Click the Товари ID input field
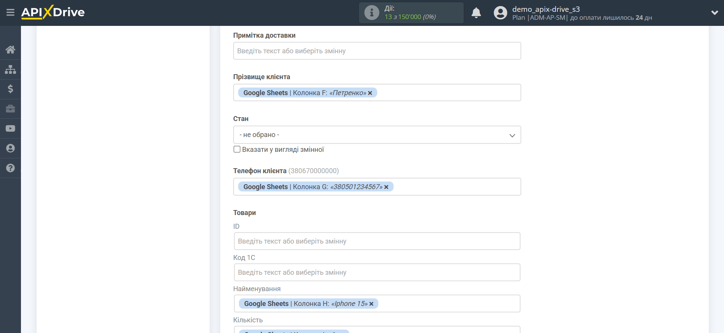Viewport: 724px width, 333px height. pos(377,241)
